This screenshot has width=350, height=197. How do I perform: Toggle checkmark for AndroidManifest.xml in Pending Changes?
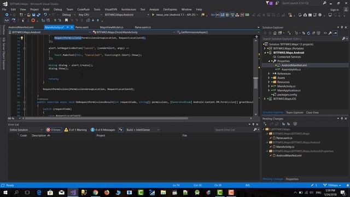[x=271, y=155]
